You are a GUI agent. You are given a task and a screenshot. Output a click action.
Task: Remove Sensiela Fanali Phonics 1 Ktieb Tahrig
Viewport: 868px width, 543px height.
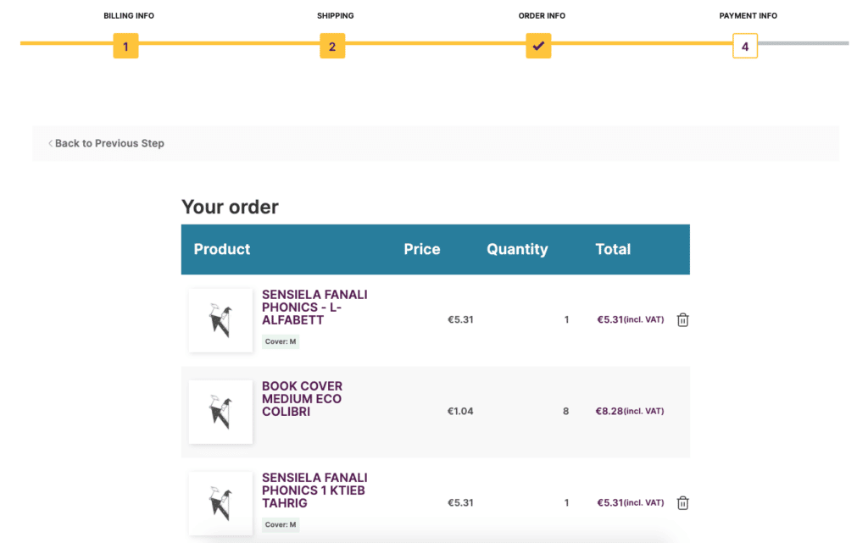pyautogui.click(x=682, y=503)
